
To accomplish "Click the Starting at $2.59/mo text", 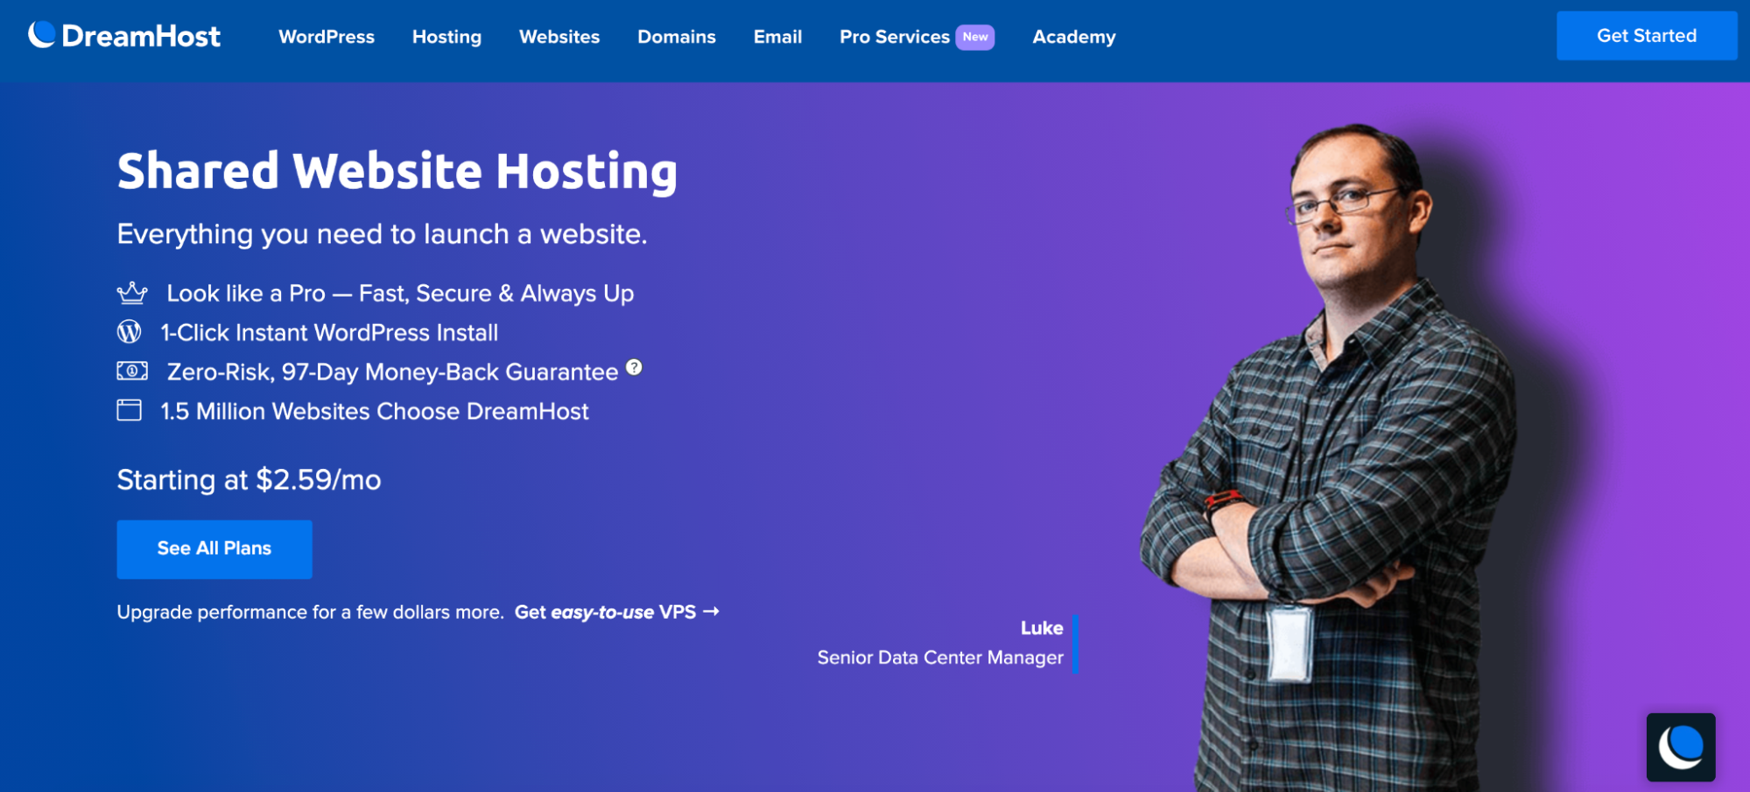I will click(249, 480).
